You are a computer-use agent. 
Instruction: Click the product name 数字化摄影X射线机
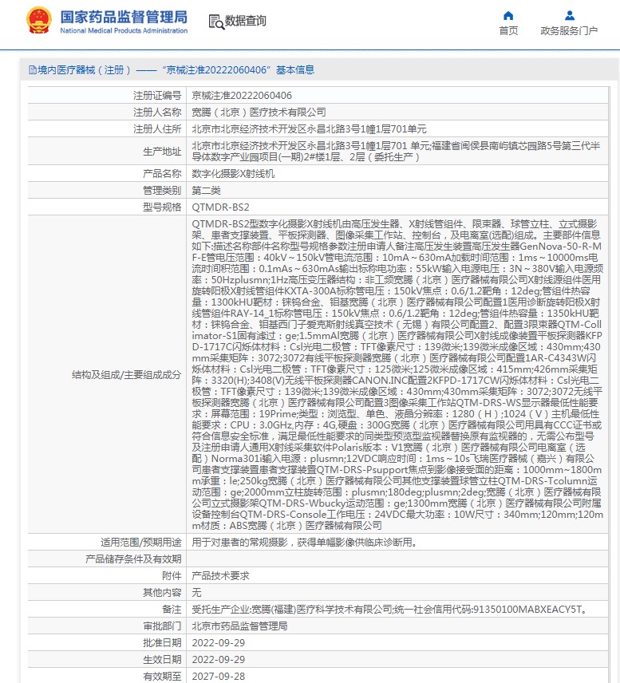point(233,173)
